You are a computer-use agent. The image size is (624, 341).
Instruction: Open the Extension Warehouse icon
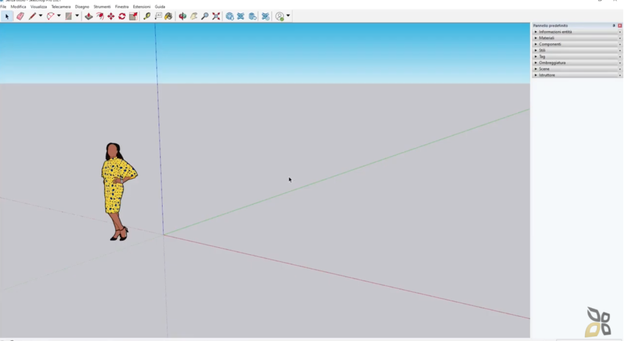241,16
